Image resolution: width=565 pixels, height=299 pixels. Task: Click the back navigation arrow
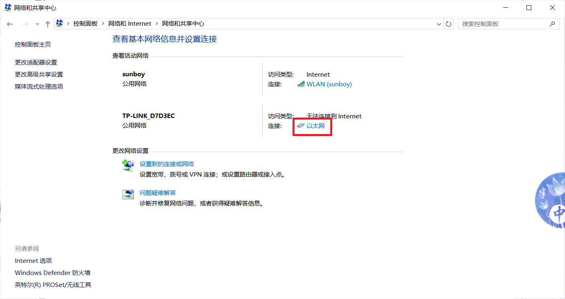coord(10,24)
